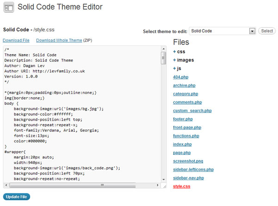This screenshot has height=206, width=278.
Task: Open sidebar-nav.php file
Action: [x=188, y=178]
